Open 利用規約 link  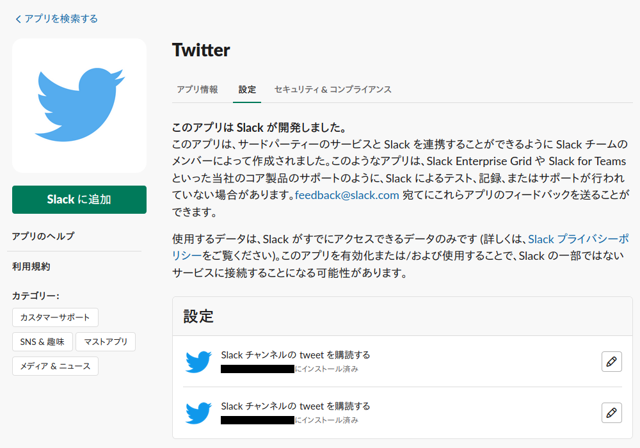click(31, 266)
